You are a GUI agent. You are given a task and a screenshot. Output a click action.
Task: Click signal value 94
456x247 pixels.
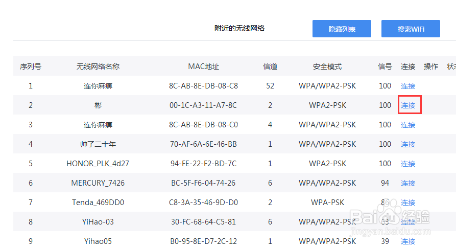(x=385, y=183)
